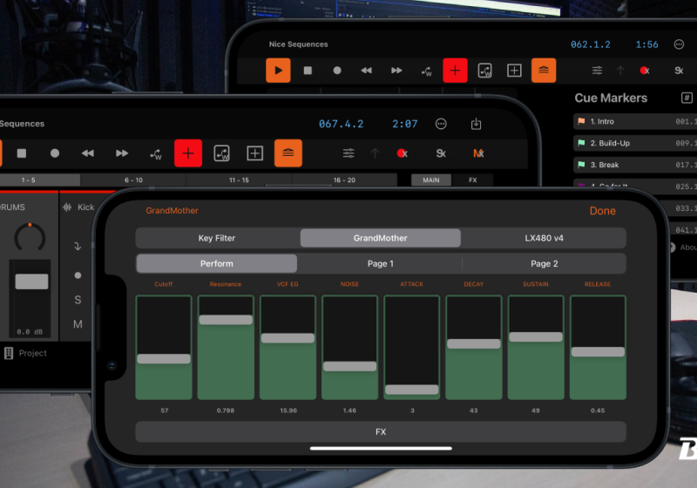
Task: Click the hash icon next to Cue Markers
Action: coord(687,98)
